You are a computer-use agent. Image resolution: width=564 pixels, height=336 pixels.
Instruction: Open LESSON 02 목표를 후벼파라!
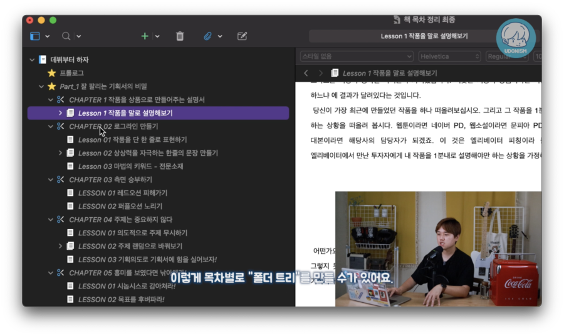(121, 299)
